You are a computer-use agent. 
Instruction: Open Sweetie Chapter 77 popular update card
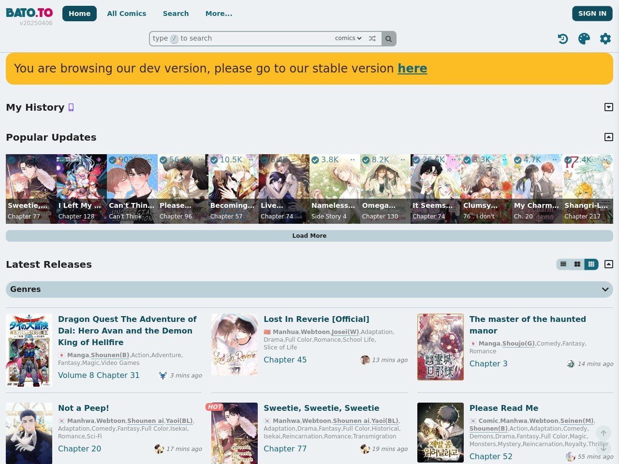pos(31,189)
